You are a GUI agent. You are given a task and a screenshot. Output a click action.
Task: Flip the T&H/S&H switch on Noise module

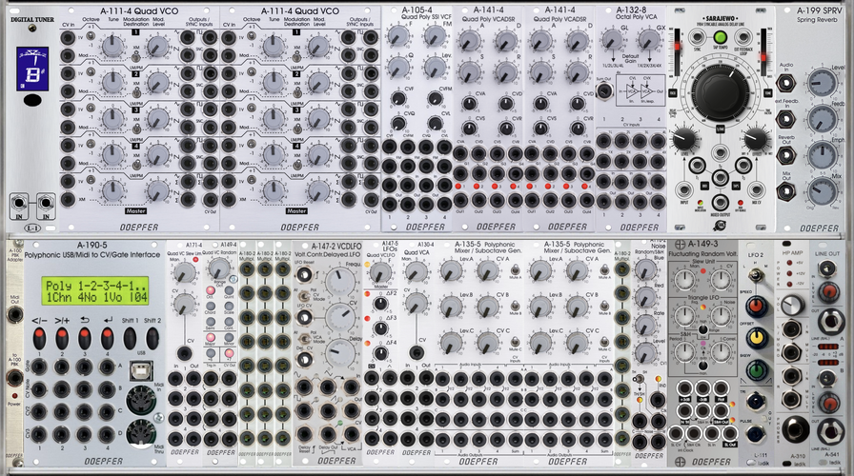[640, 379]
